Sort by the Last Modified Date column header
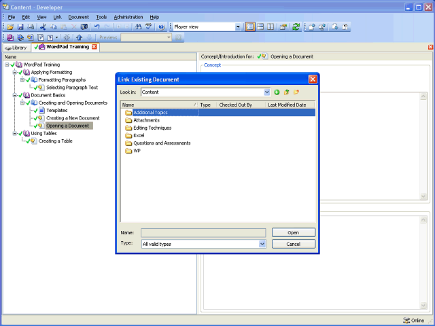The height and width of the screenshot is (326, 435). (290, 105)
